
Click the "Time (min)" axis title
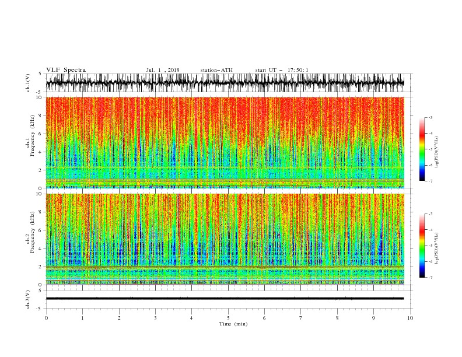pyautogui.click(x=233, y=324)
